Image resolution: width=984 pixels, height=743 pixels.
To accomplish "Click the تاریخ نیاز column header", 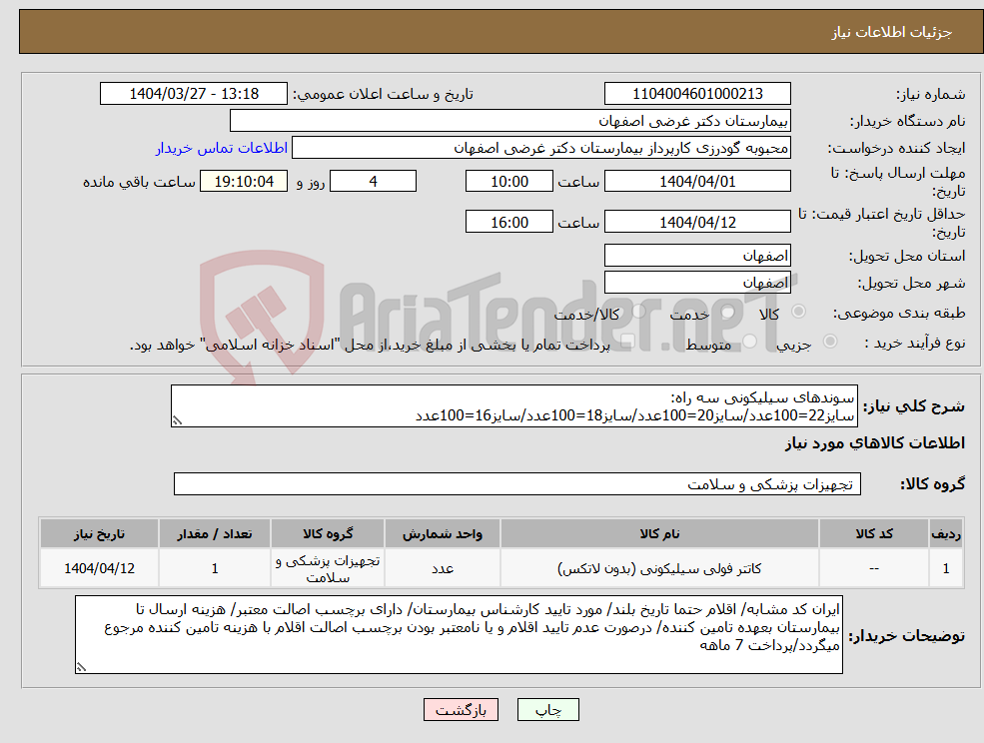I will [99, 533].
